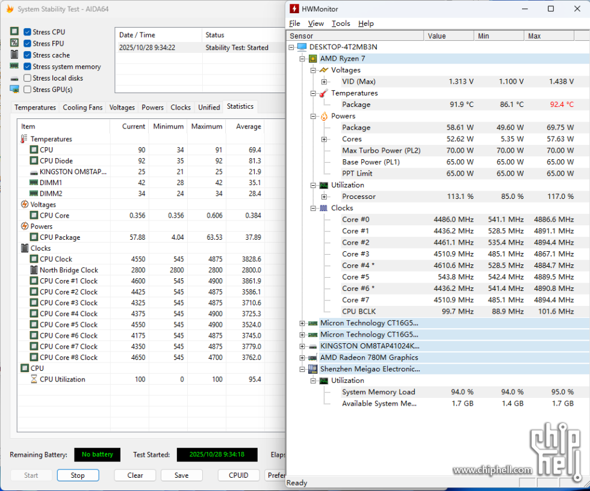Image resolution: width=590 pixels, height=491 pixels.
Task: Collapse the AMD Ryzen 7 tree node
Action: click(302, 59)
